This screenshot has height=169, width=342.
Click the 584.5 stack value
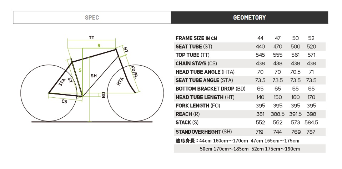[311, 122]
